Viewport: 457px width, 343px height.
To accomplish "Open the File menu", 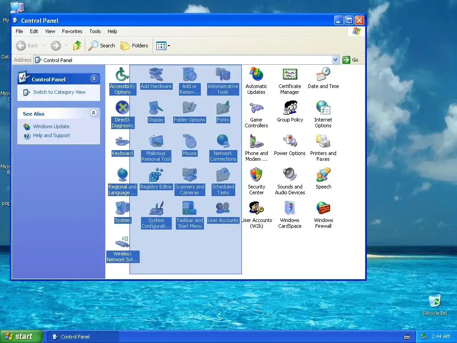I will (x=19, y=31).
